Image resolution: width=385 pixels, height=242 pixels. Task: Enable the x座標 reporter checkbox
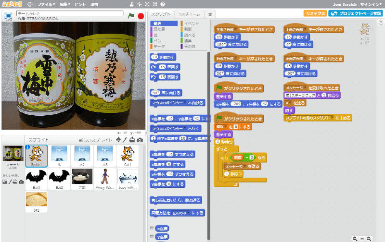(x=152, y=228)
